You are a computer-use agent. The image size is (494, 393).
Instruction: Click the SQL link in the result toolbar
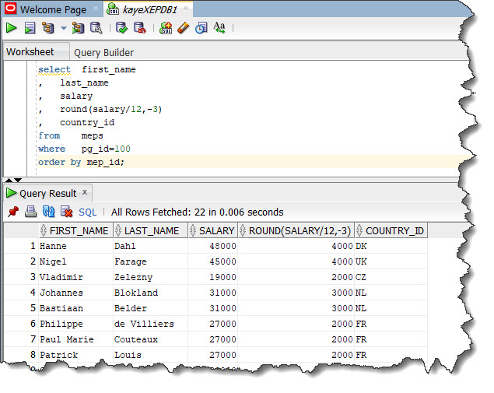[87, 212]
